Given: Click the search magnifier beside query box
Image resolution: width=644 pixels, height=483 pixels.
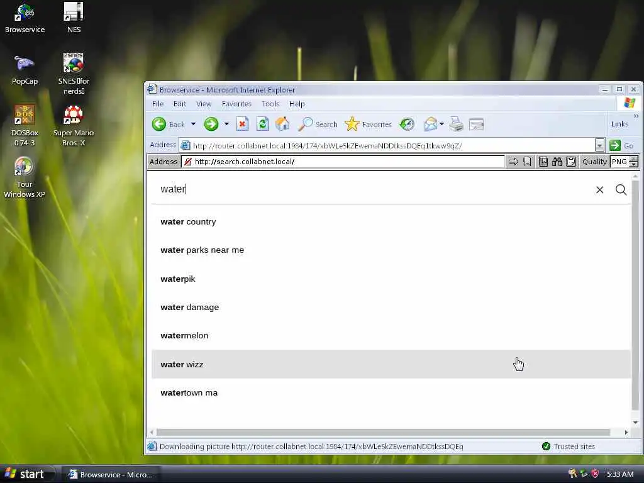Looking at the screenshot, I should [x=621, y=189].
